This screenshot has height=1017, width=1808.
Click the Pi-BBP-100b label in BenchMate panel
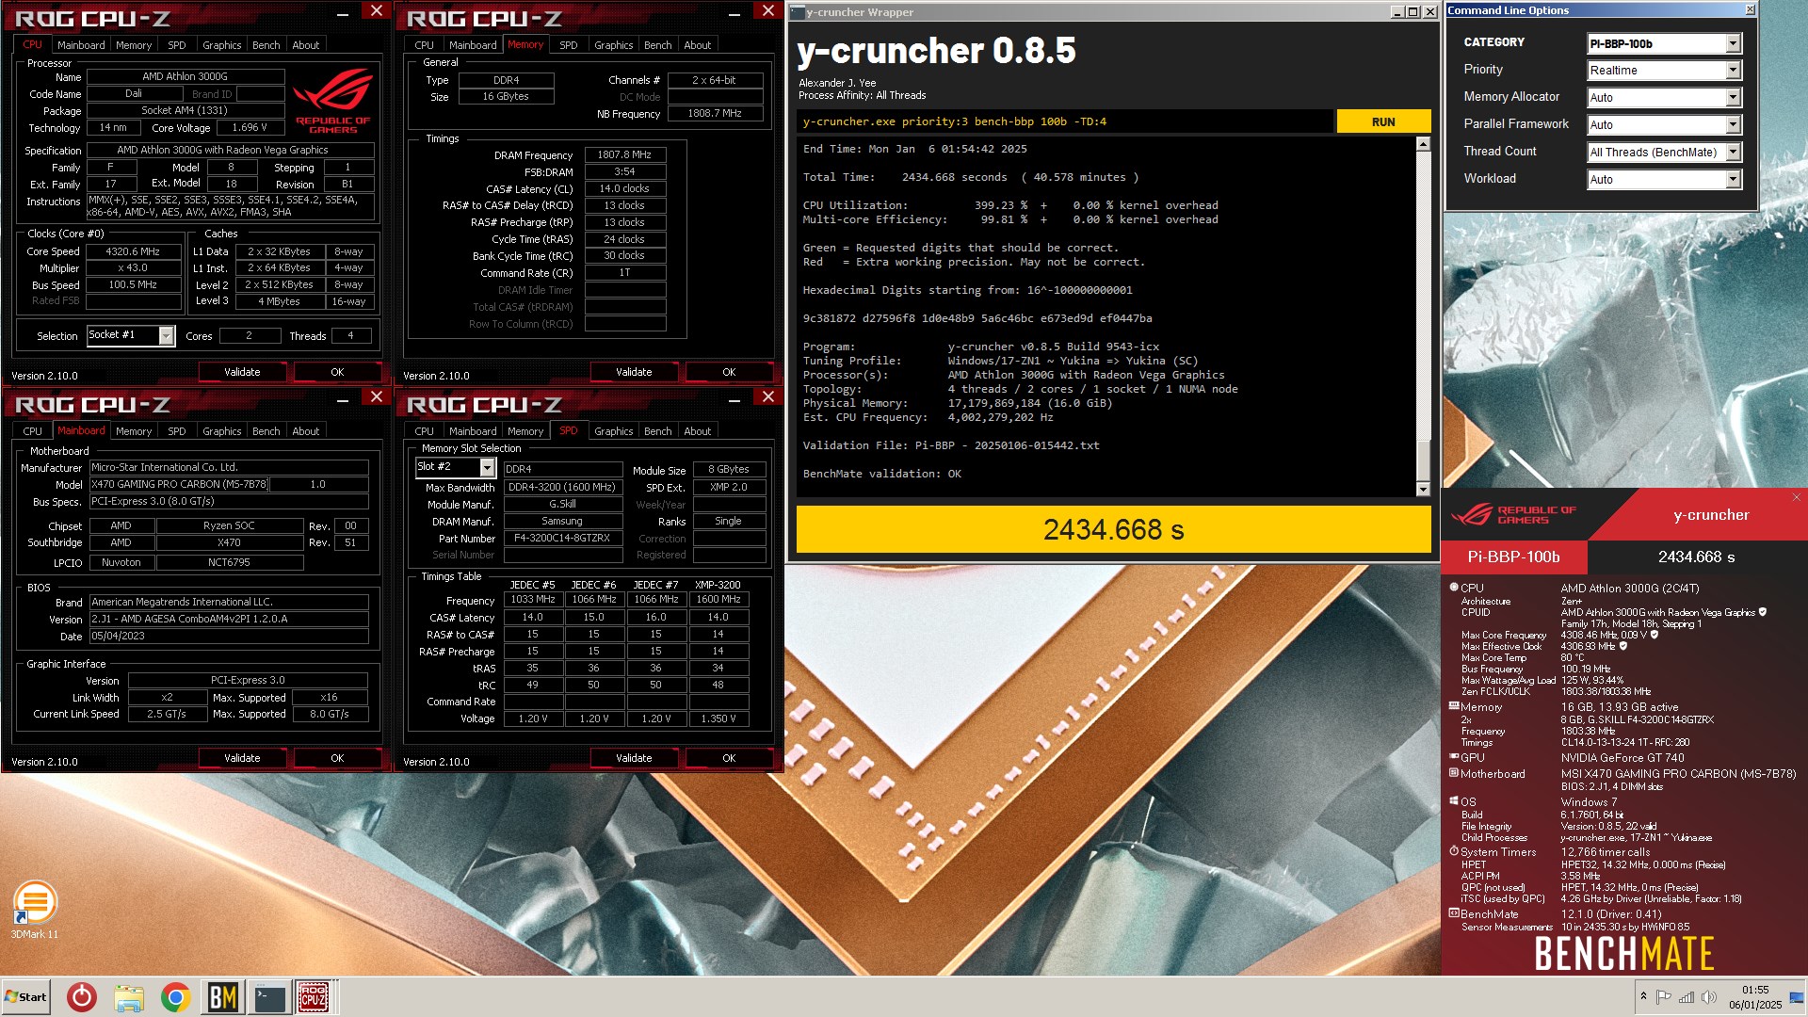(x=1513, y=557)
